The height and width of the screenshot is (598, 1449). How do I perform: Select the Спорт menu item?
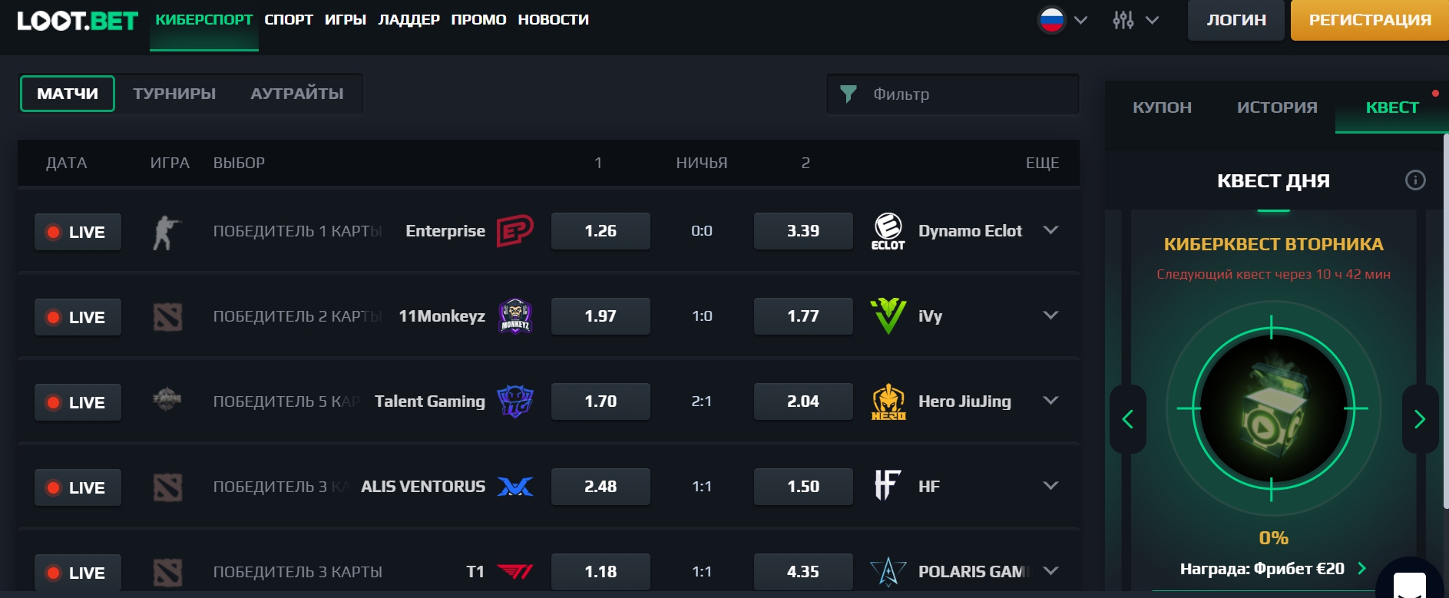pyautogui.click(x=289, y=20)
